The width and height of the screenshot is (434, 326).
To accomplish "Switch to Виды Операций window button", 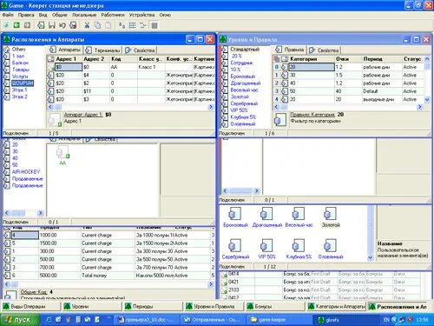I will tap(30, 306).
